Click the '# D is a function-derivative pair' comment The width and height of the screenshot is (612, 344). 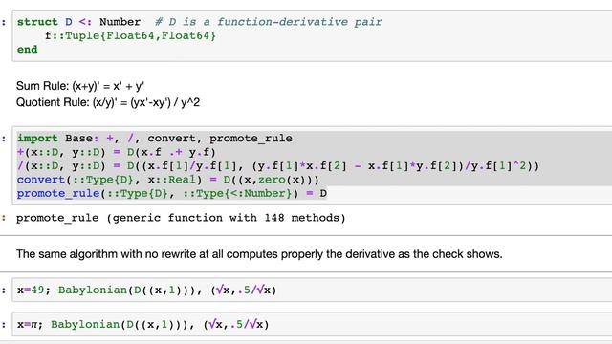pos(269,22)
